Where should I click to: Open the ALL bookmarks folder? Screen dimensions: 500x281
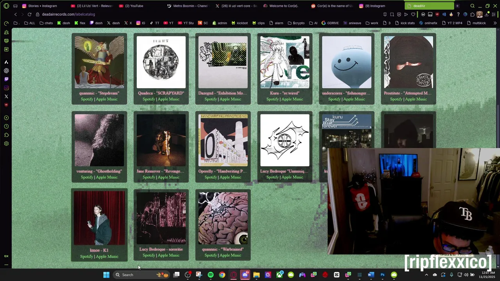point(29,23)
